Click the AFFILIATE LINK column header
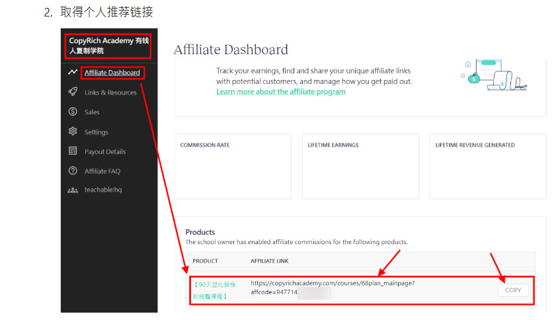 coord(269,261)
